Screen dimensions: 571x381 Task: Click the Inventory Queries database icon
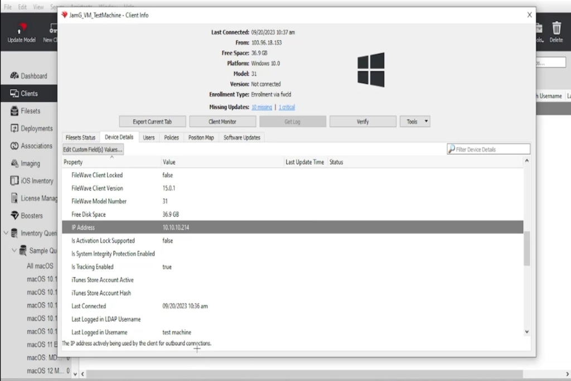[14, 233]
